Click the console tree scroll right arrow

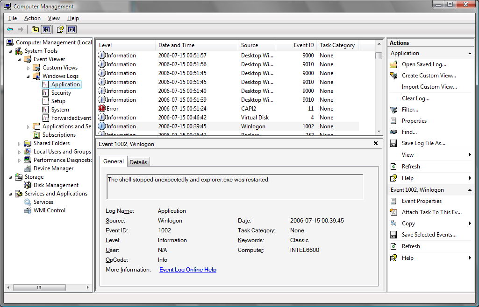(x=88, y=287)
